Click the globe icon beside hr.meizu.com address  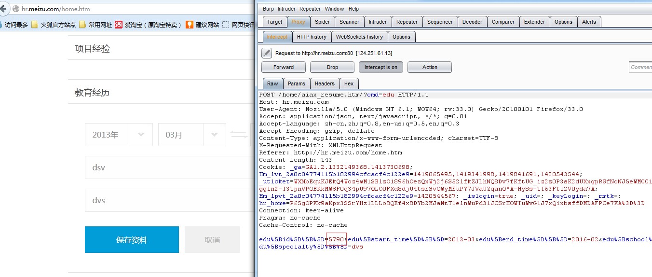(x=16, y=9)
